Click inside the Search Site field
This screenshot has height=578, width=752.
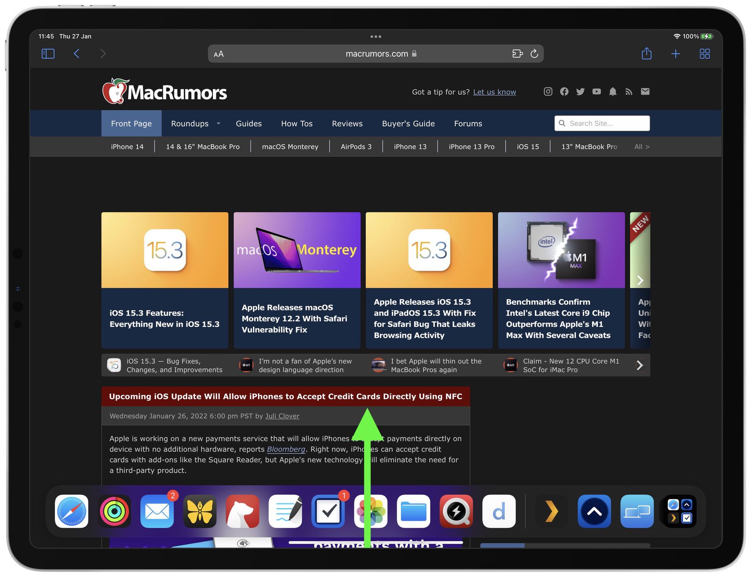point(602,123)
